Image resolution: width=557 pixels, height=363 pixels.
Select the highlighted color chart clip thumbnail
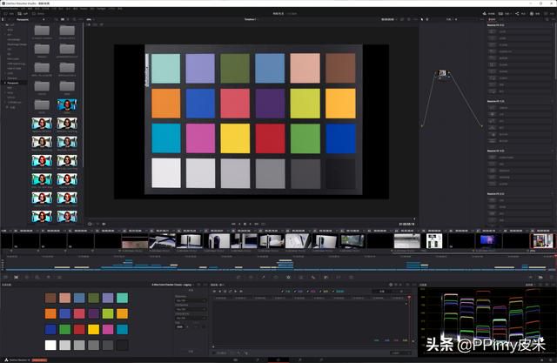542,241
